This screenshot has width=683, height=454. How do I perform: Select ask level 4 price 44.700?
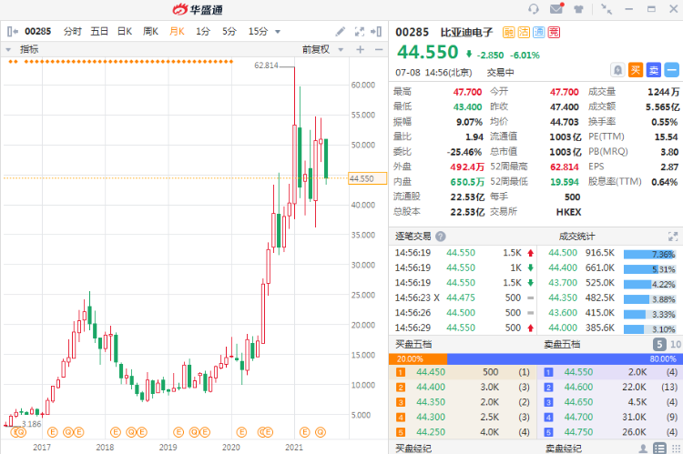point(578,417)
